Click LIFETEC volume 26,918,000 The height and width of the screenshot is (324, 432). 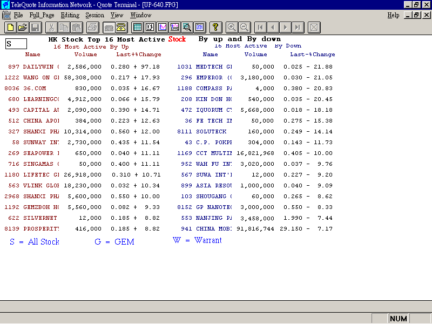click(x=83, y=174)
